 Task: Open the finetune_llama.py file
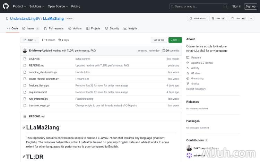(39, 85)
